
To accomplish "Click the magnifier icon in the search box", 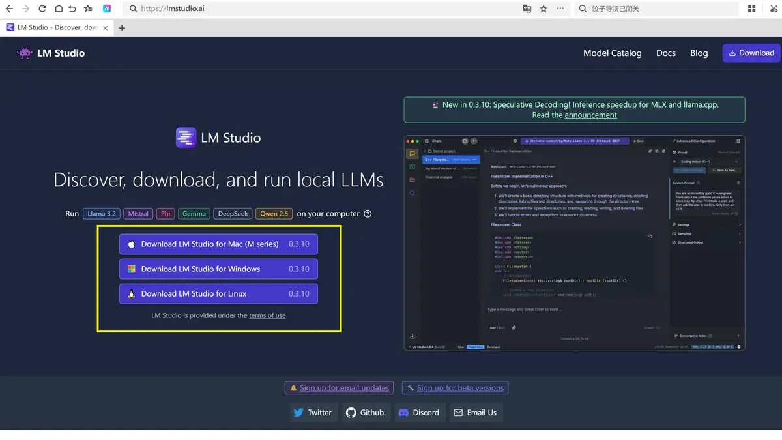I will (x=583, y=9).
